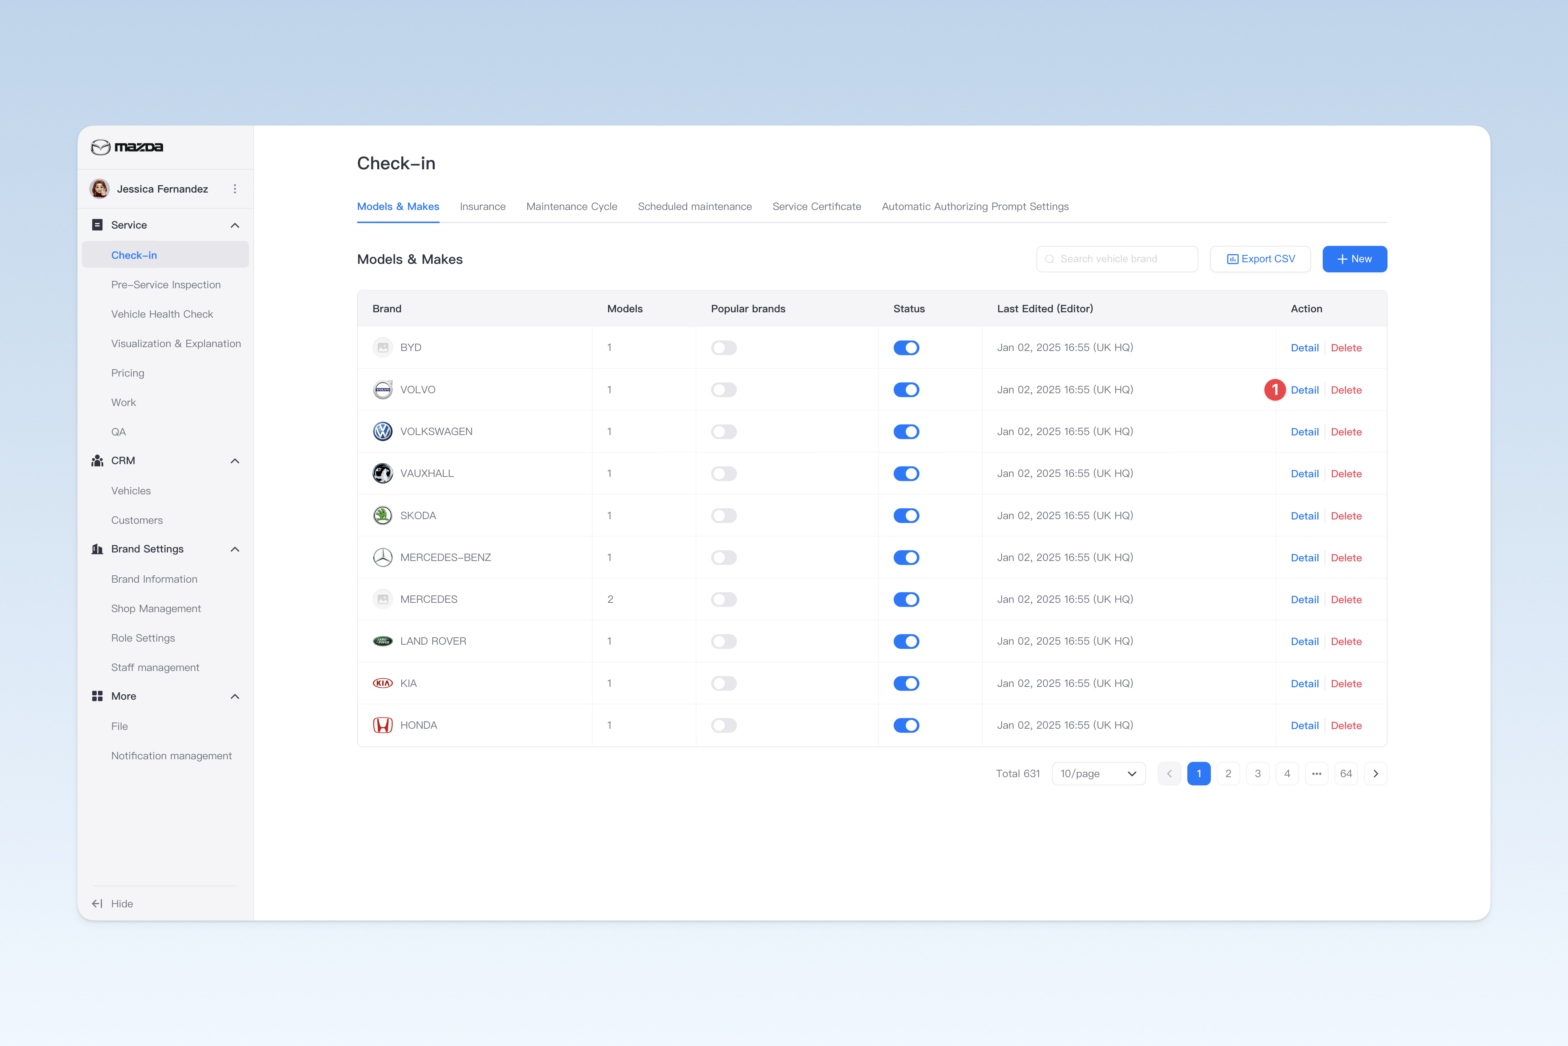The width and height of the screenshot is (1568, 1046).
Task: Click the More grid icon
Action: point(97,696)
